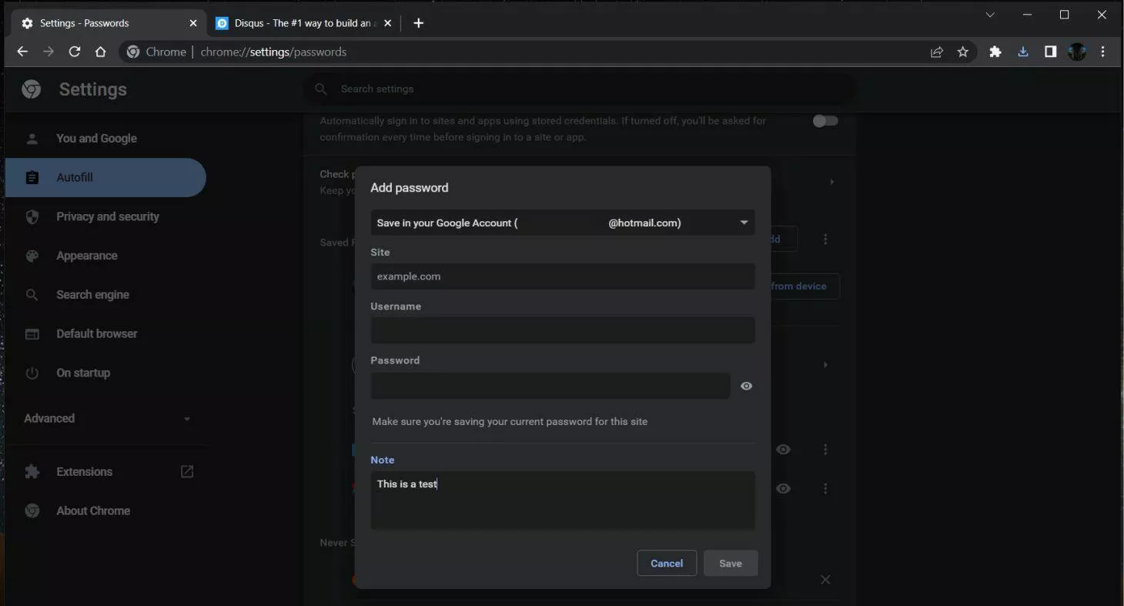This screenshot has height=606, width=1124.
Task: Open Save in your Google Account dropdown
Action: click(562, 223)
